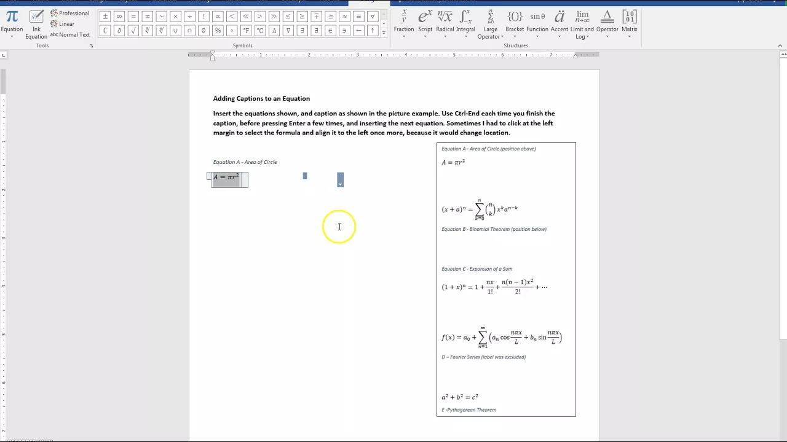Collapse the ribbon with the chevron
Screen dimensions: 787x442
pos(781,45)
